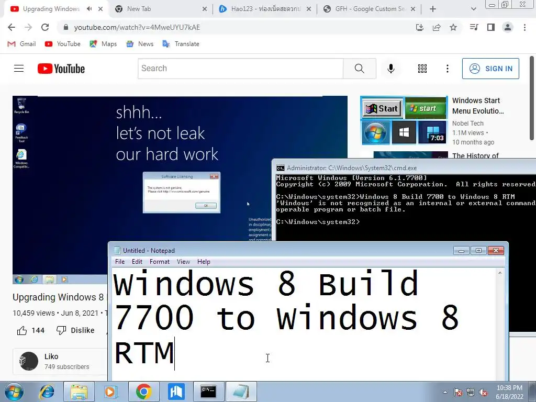The width and height of the screenshot is (536, 402).
Task: Open the YouTube hamburger guide menu
Action: [19, 69]
